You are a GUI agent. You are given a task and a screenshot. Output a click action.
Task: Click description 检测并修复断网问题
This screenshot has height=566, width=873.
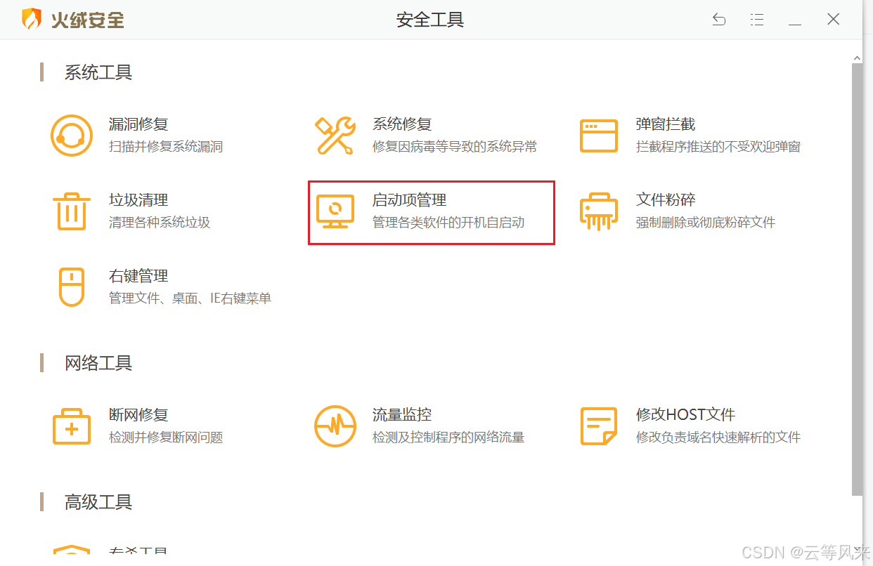pyautogui.click(x=166, y=437)
